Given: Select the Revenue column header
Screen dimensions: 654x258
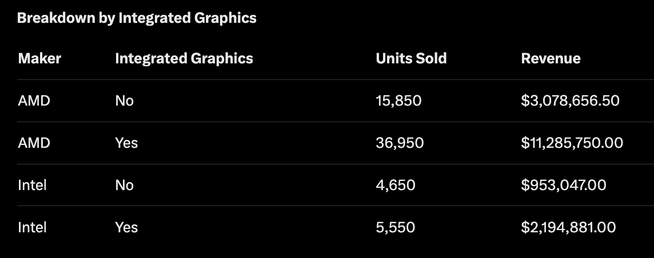Looking at the screenshot, I should click(551, 58).
